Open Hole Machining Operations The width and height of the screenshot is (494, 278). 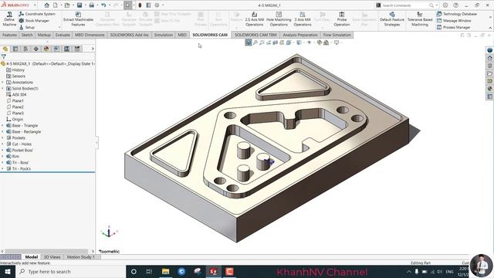(x=279, y=19)
